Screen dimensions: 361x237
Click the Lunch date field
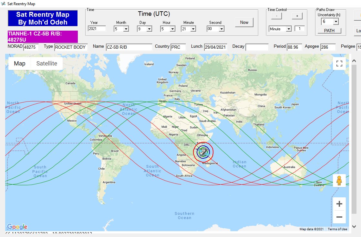[x=216, y=47]
